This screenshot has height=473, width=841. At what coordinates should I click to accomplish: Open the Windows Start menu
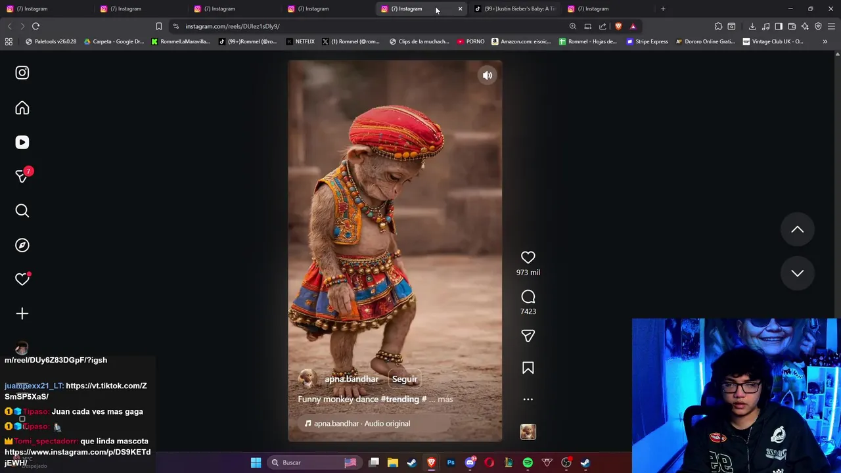[x=256, y=462]
